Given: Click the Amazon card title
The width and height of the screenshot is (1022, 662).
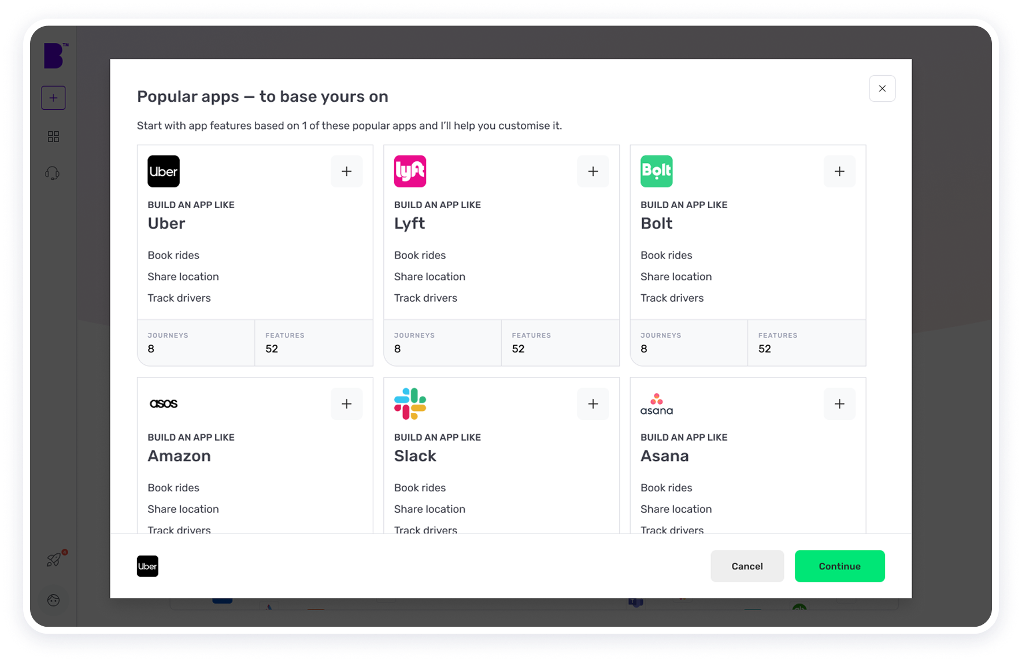Looking at the screenshot, I should tap(179, 456).
